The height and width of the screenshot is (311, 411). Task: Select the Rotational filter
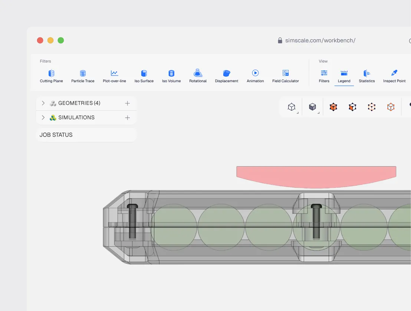(x=198, y=76)
